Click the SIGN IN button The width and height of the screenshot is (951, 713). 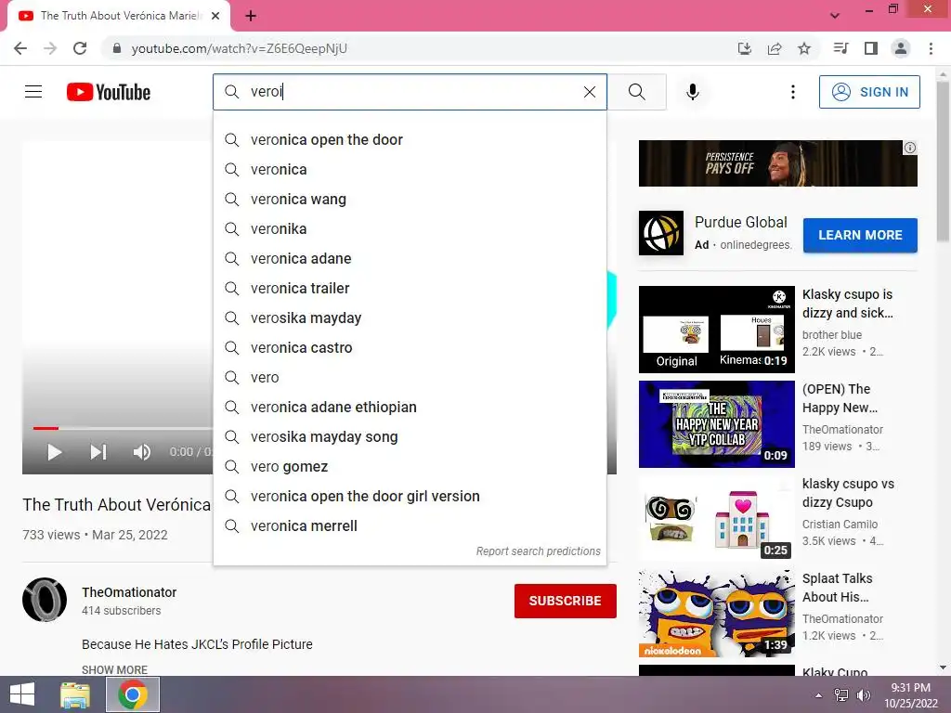[x=869, y=92]
